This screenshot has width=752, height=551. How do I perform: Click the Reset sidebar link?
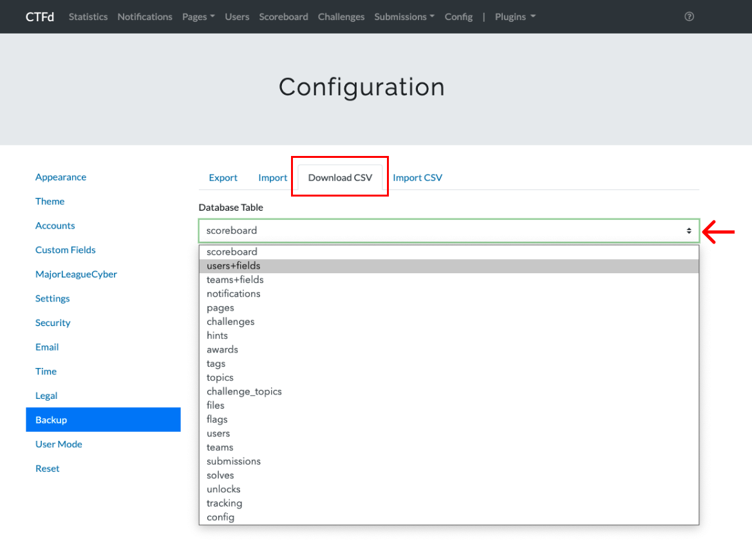pyautogui.click(x=47, y=469)
